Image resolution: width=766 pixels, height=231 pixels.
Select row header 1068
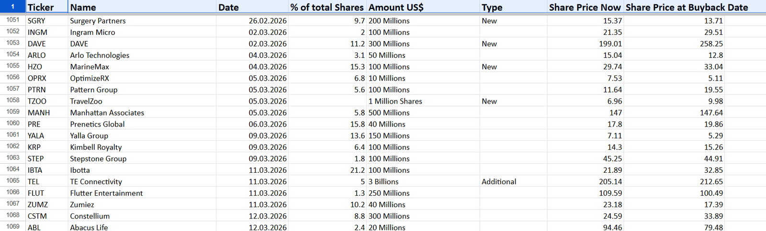click(13, 215)
